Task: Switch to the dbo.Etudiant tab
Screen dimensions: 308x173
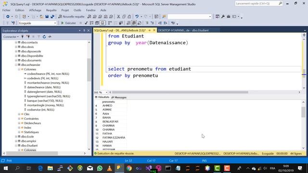Action: tap(183, 30)
